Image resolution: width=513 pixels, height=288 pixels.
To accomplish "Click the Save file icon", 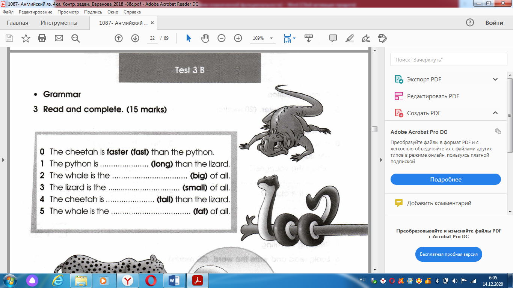I will pyautogui.click(x=9, y=38).
